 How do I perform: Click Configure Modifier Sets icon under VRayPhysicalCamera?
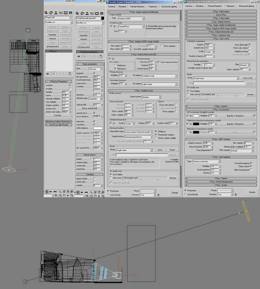(101, 56)
